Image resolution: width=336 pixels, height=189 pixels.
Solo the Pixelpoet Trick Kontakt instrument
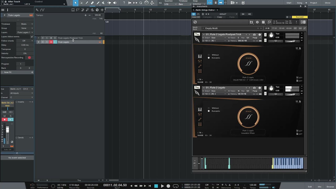(x=265, y=35)
